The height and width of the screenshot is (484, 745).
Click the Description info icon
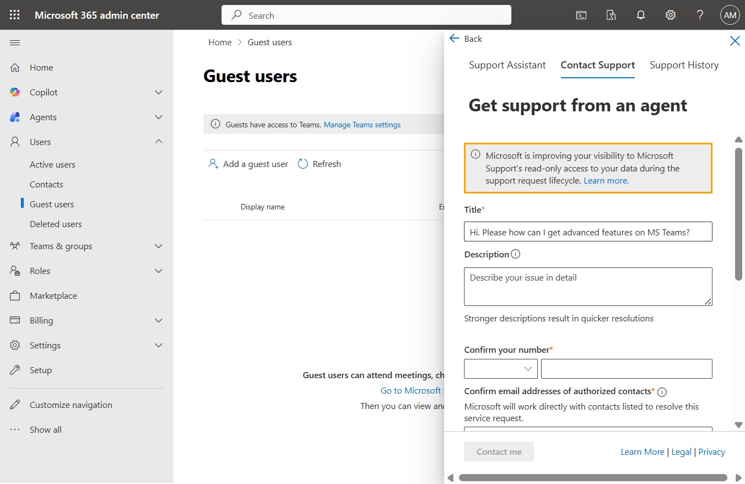coord(516,254)
